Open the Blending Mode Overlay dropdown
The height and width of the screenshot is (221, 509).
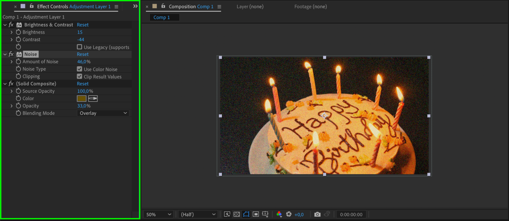(103, 113)
